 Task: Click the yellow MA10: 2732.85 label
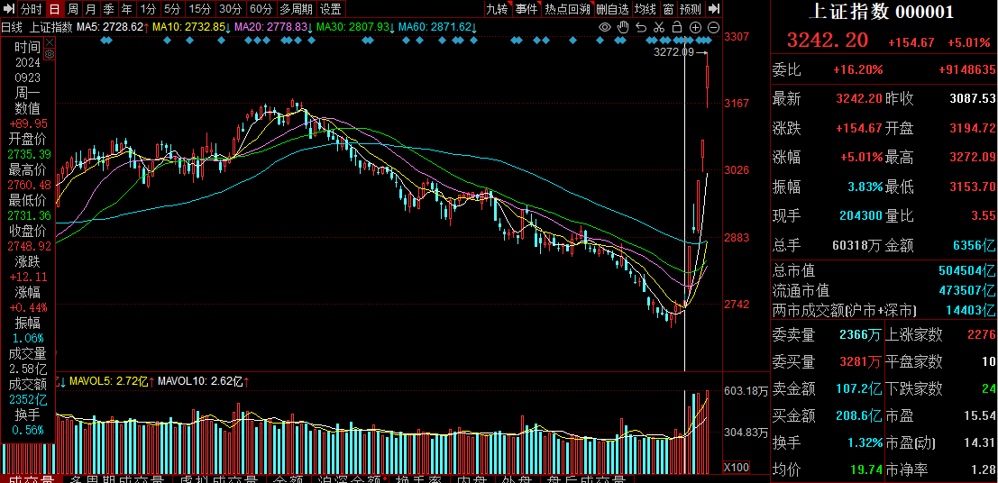tap(192, 27)
